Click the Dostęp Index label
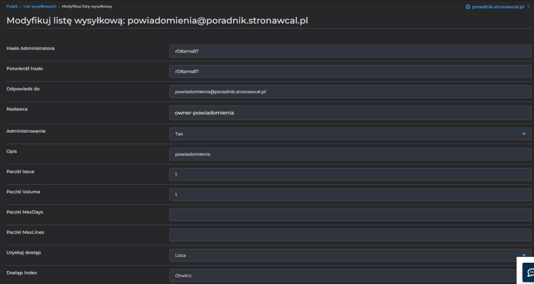 (x=22, y=273)
